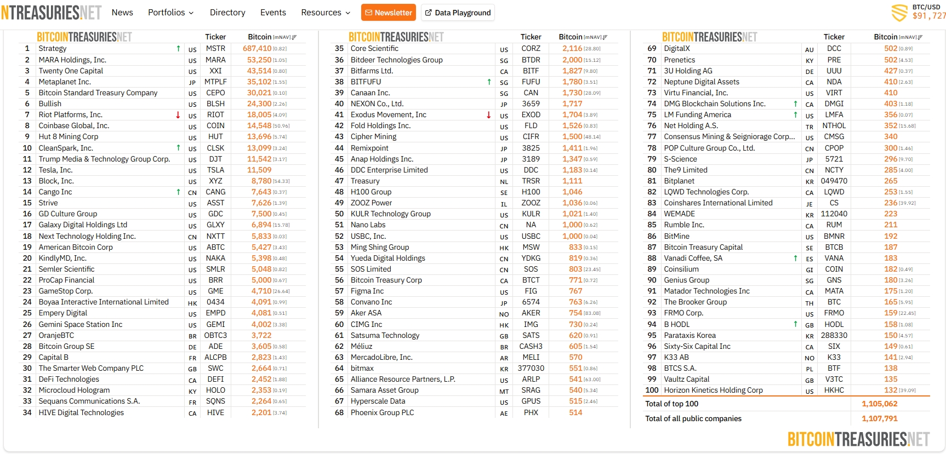Image resolution: width=946 pixels, height=454 pixels.
Task: Open the Strategy company entry
Action: point(53,49)
